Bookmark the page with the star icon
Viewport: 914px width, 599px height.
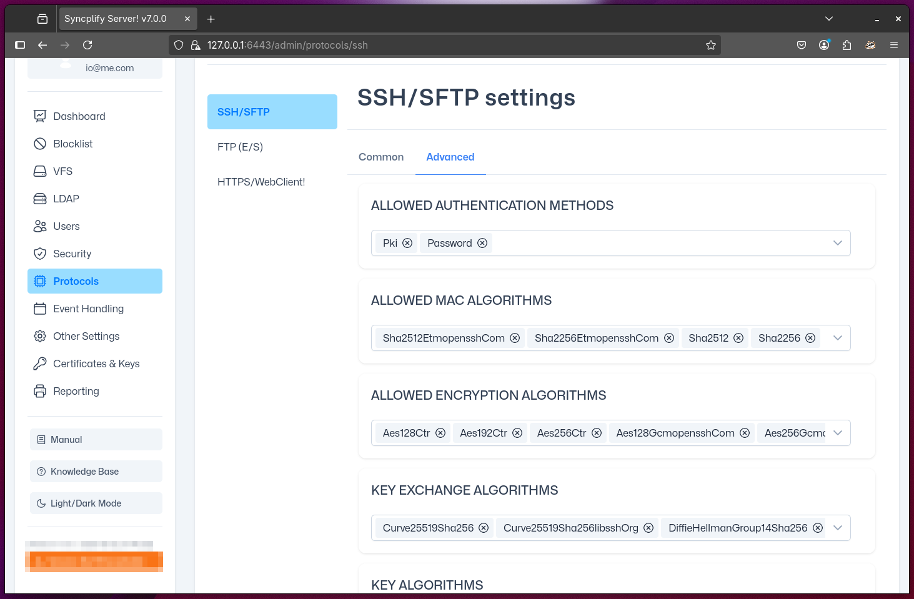coord(710,45)
